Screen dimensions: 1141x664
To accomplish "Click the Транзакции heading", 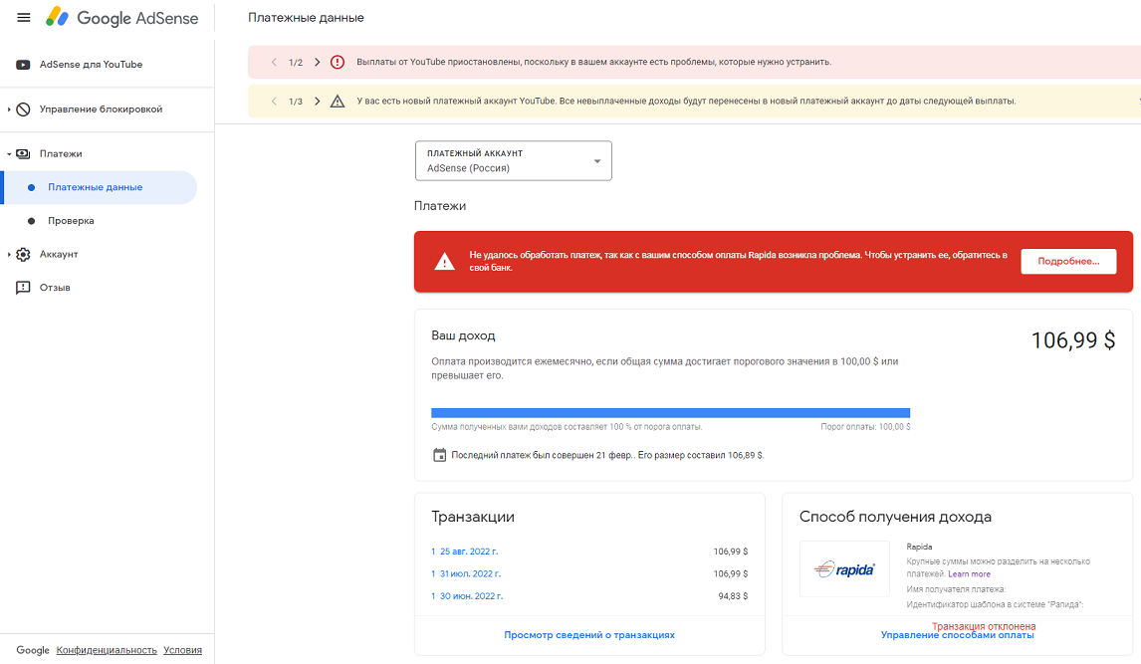I will point(473,517).
